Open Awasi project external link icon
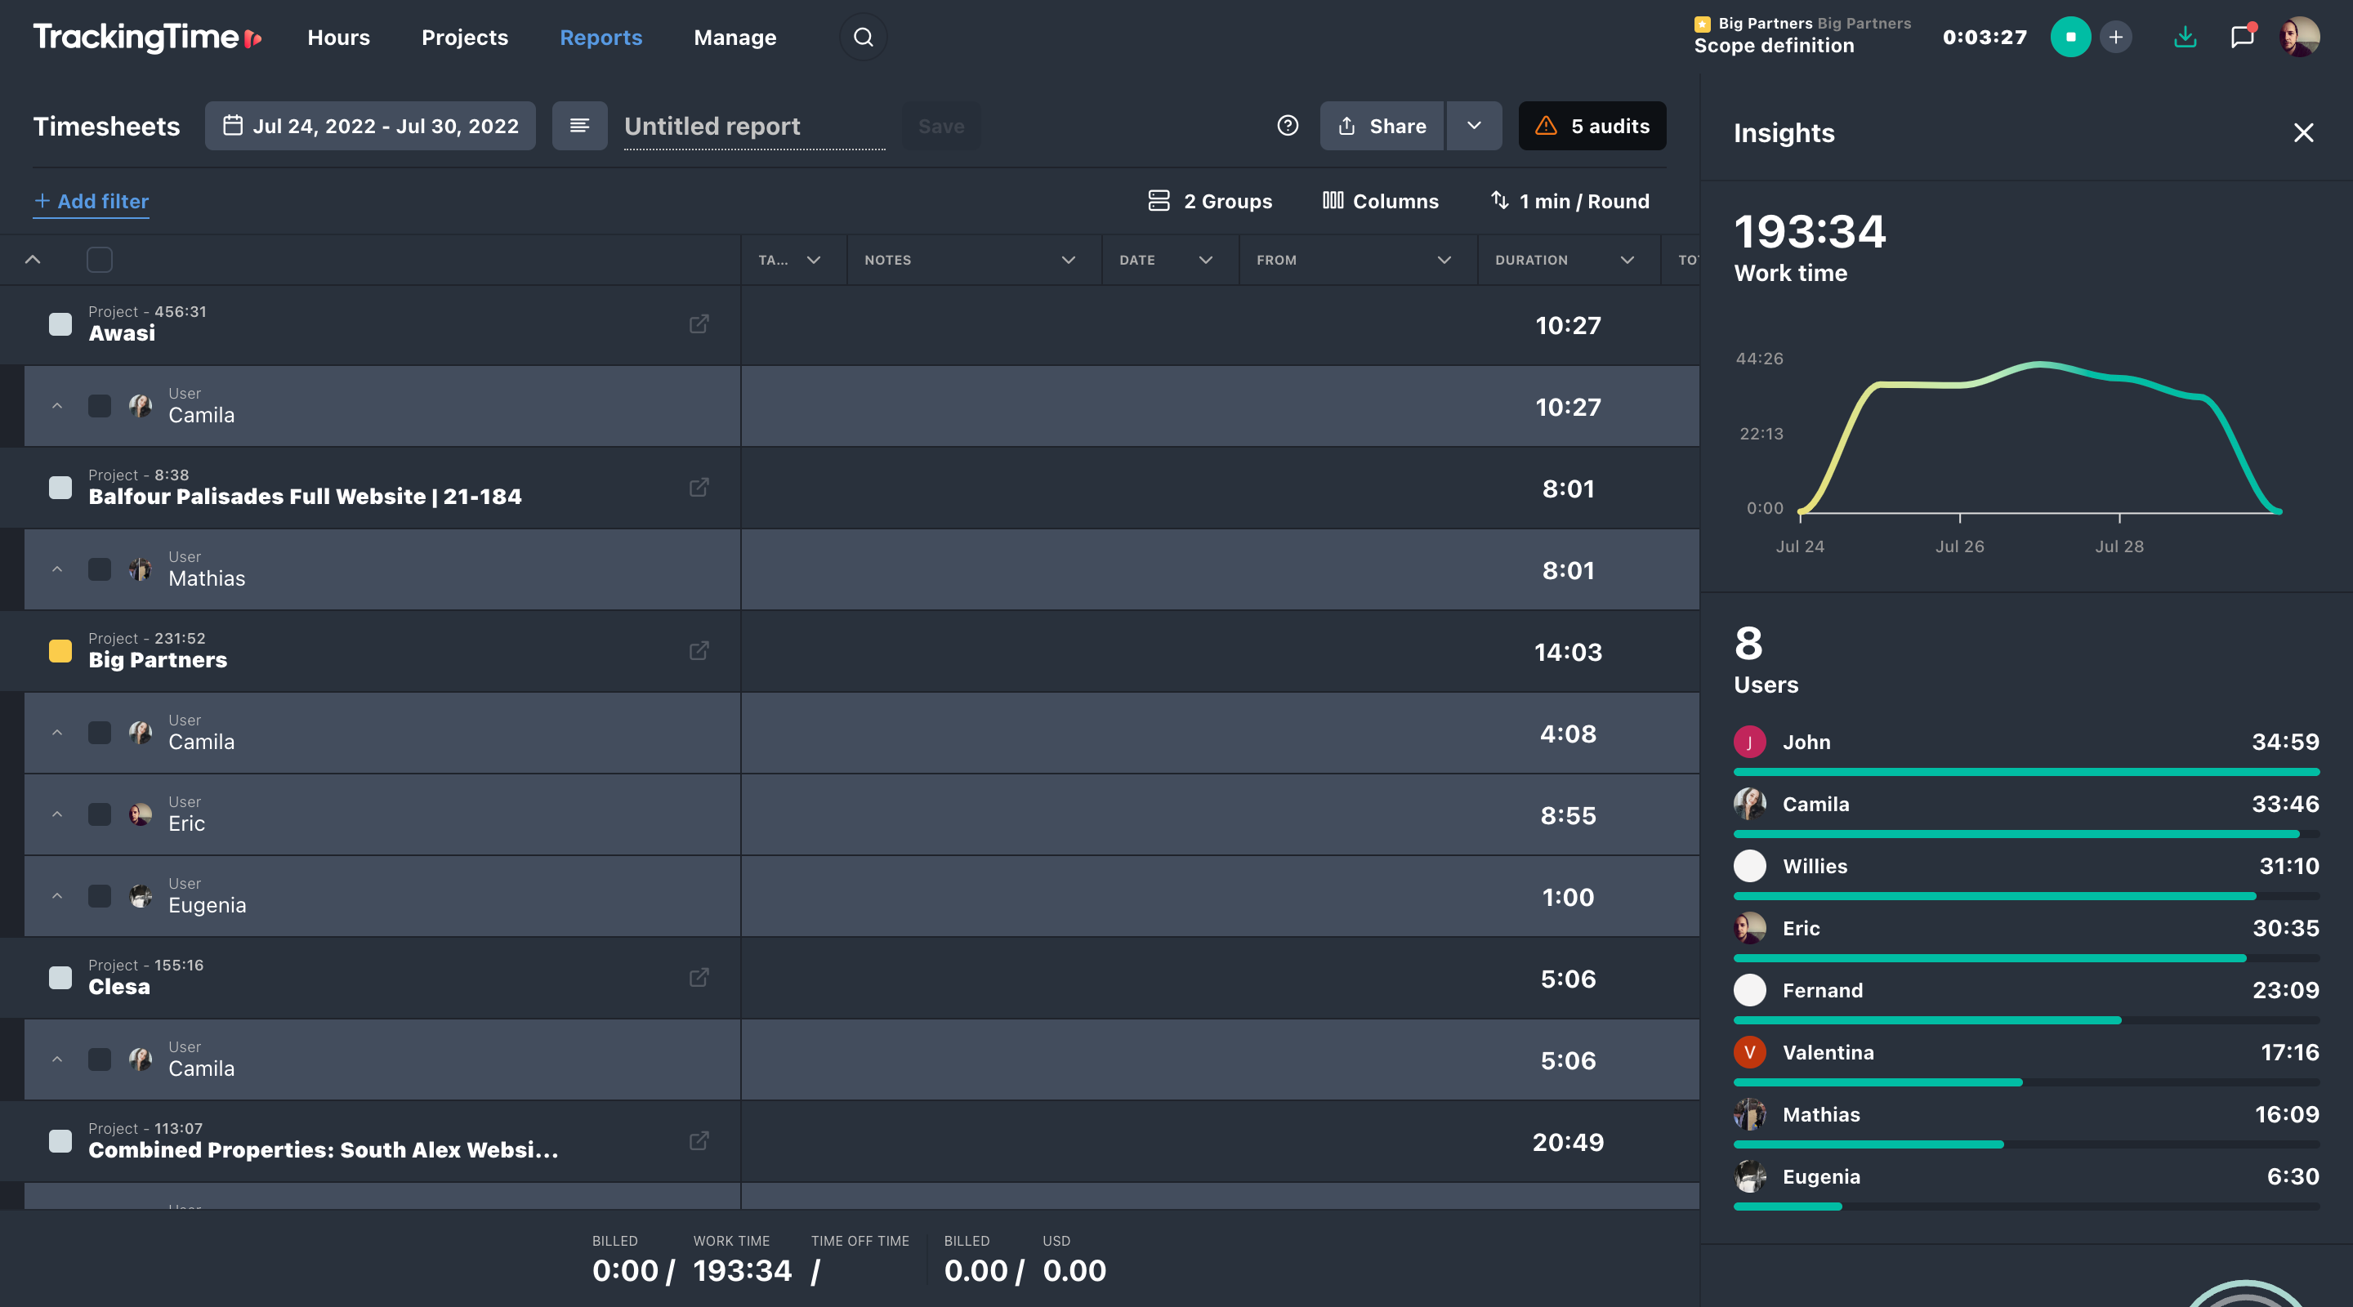Screen dimensions: 2353x1307 (x=699, y=324)
